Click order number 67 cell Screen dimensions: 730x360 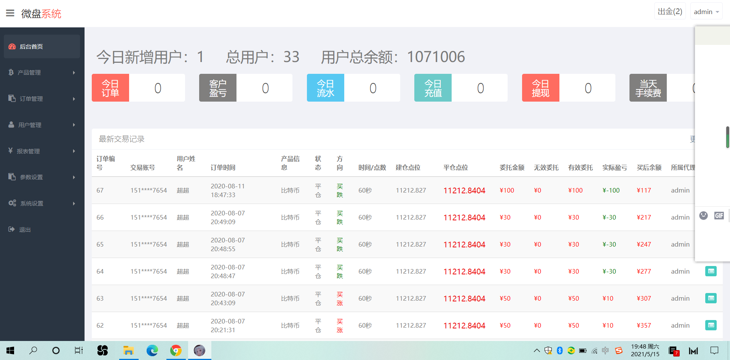tap(100, 190)
